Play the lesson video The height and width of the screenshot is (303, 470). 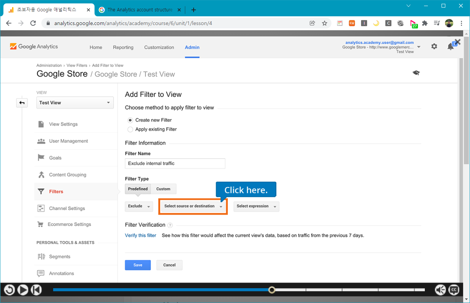click(x=23, y=290)
